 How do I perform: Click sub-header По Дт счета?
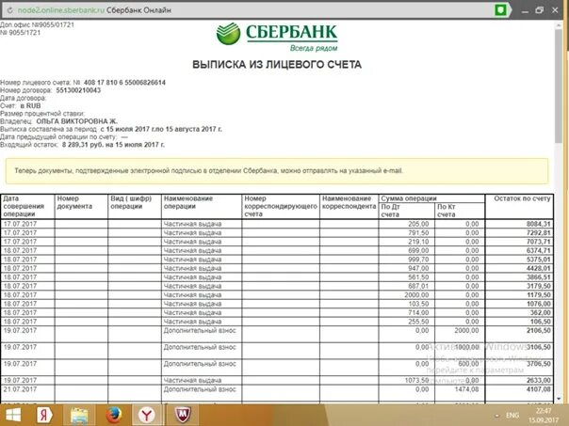390,211
